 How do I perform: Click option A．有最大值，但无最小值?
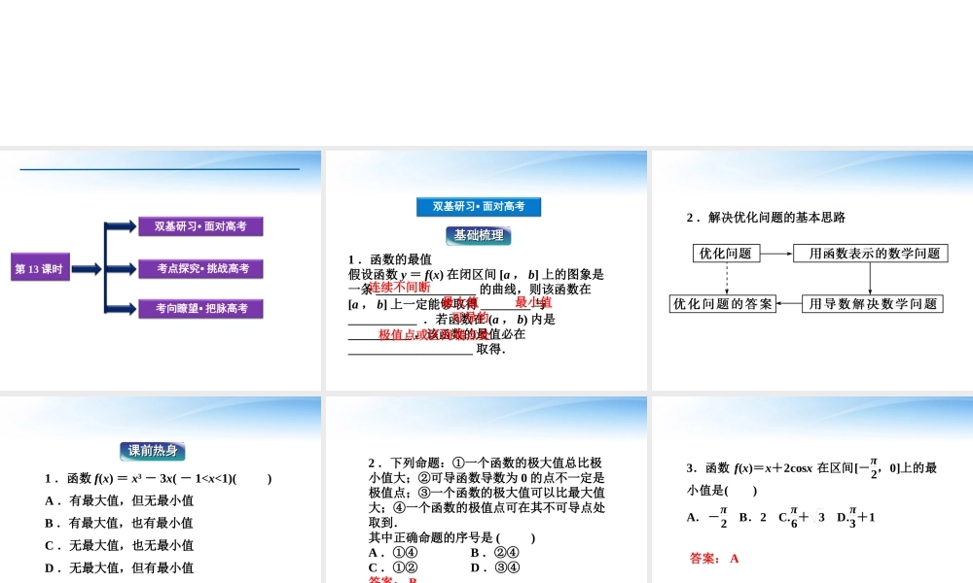pos(119,500)
